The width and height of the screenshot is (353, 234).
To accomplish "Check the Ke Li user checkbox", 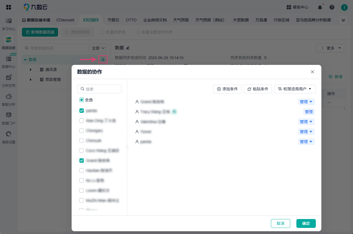I will [x=82, y=180].
